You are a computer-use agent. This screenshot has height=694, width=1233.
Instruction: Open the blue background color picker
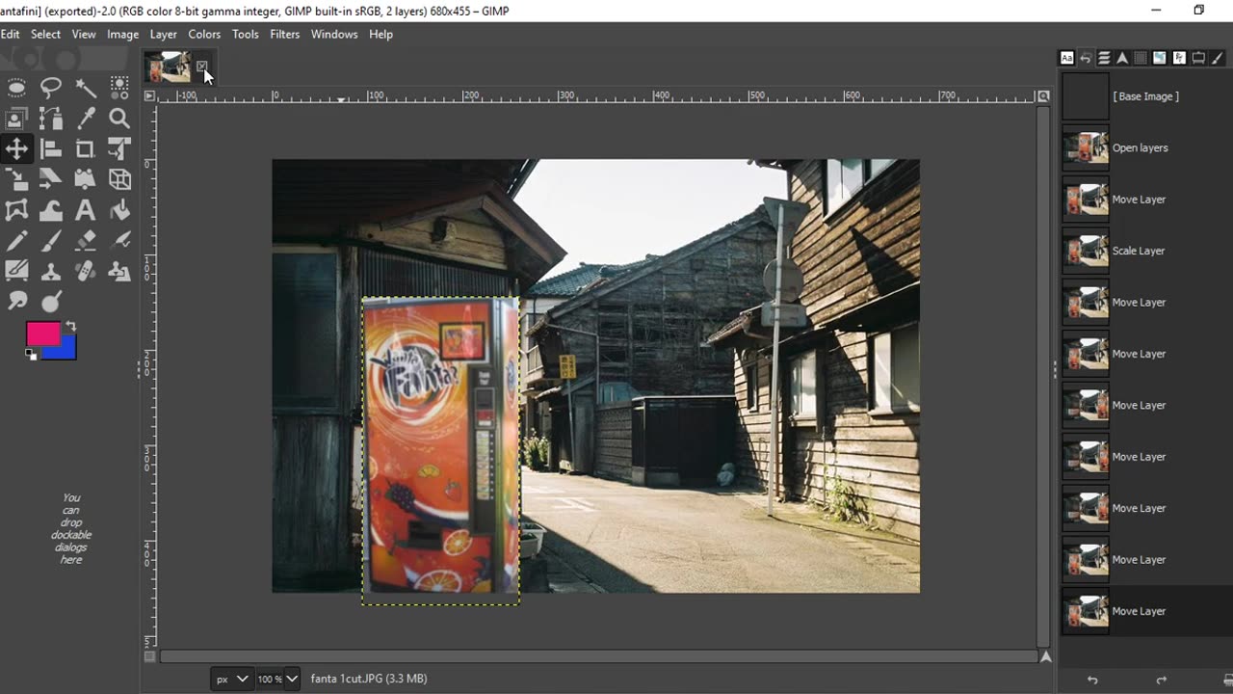tap(66, 351)
